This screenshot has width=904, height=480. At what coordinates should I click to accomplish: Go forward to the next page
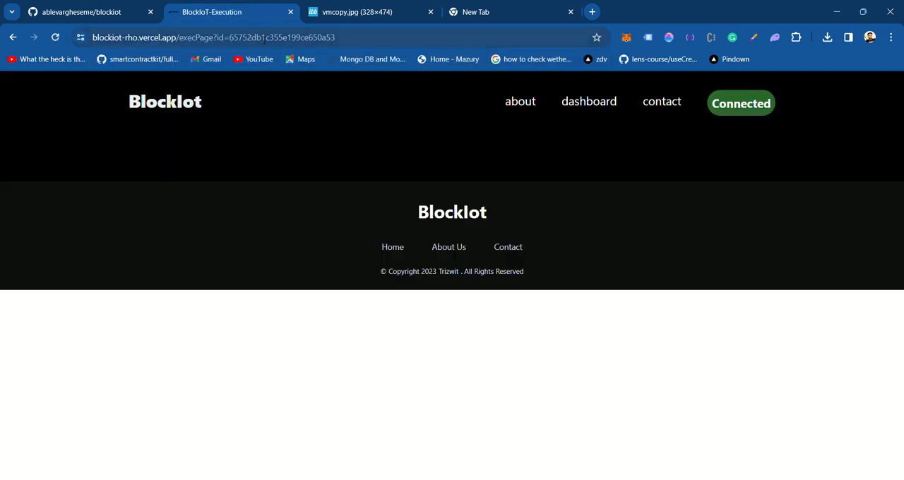click(34, 37)
